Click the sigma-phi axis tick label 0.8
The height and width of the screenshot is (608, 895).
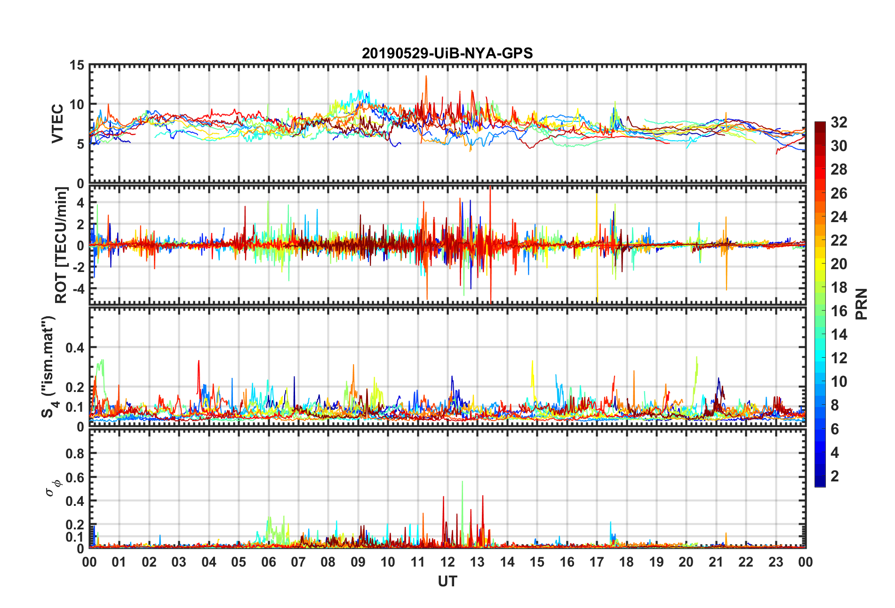pos(75,454)
